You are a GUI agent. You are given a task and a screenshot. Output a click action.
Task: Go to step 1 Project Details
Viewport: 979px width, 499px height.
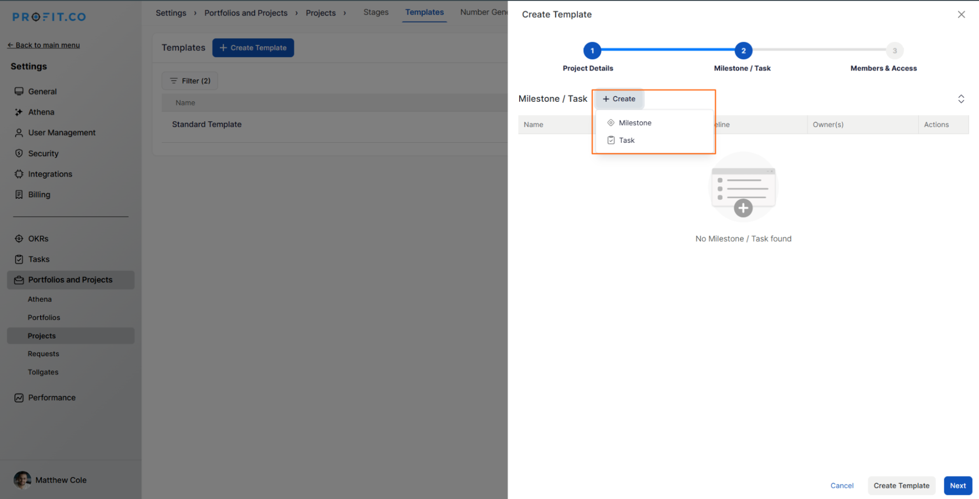(x=592, y=50)
